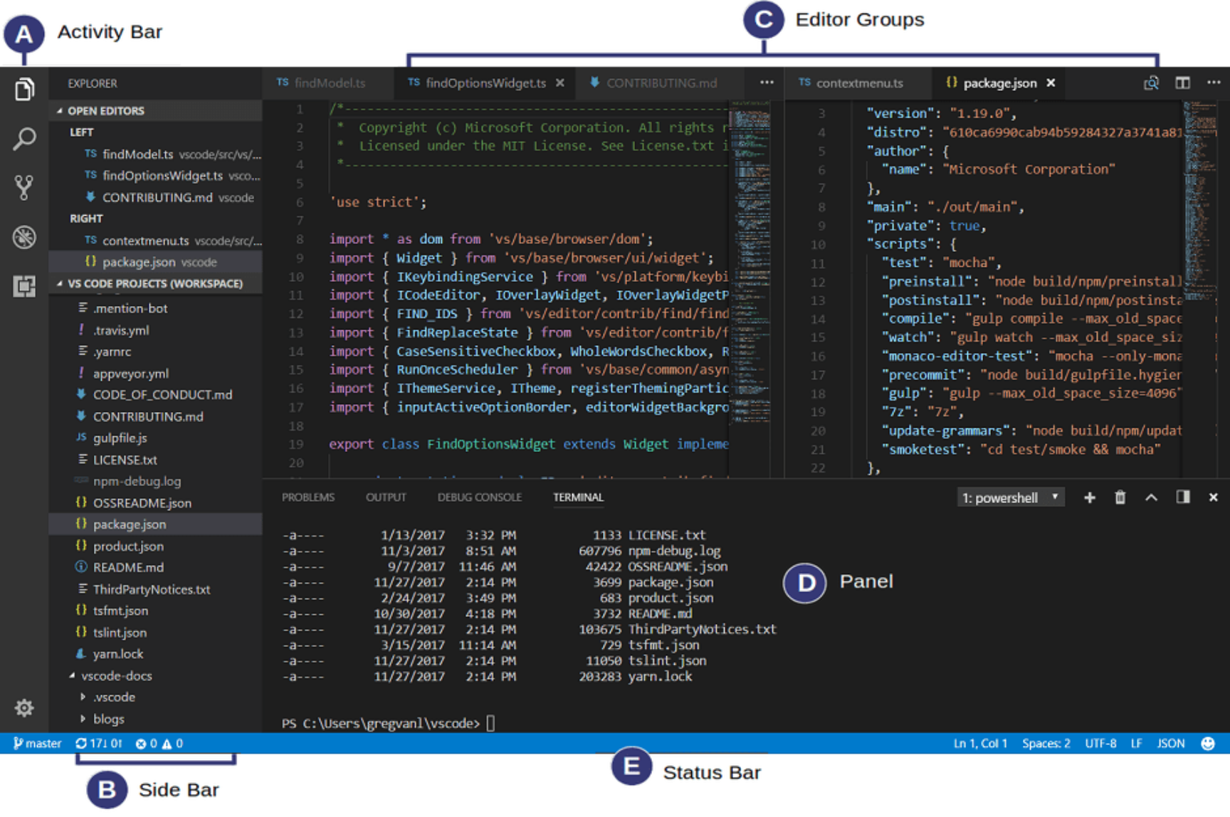Open the Search view icon
The image size is (1230, 817).
click(x=24, y=139)
